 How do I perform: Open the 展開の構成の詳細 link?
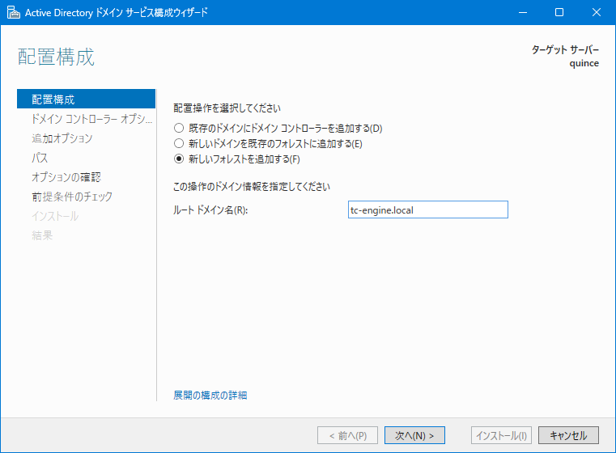pyautogui.click(x=210, y=396)
